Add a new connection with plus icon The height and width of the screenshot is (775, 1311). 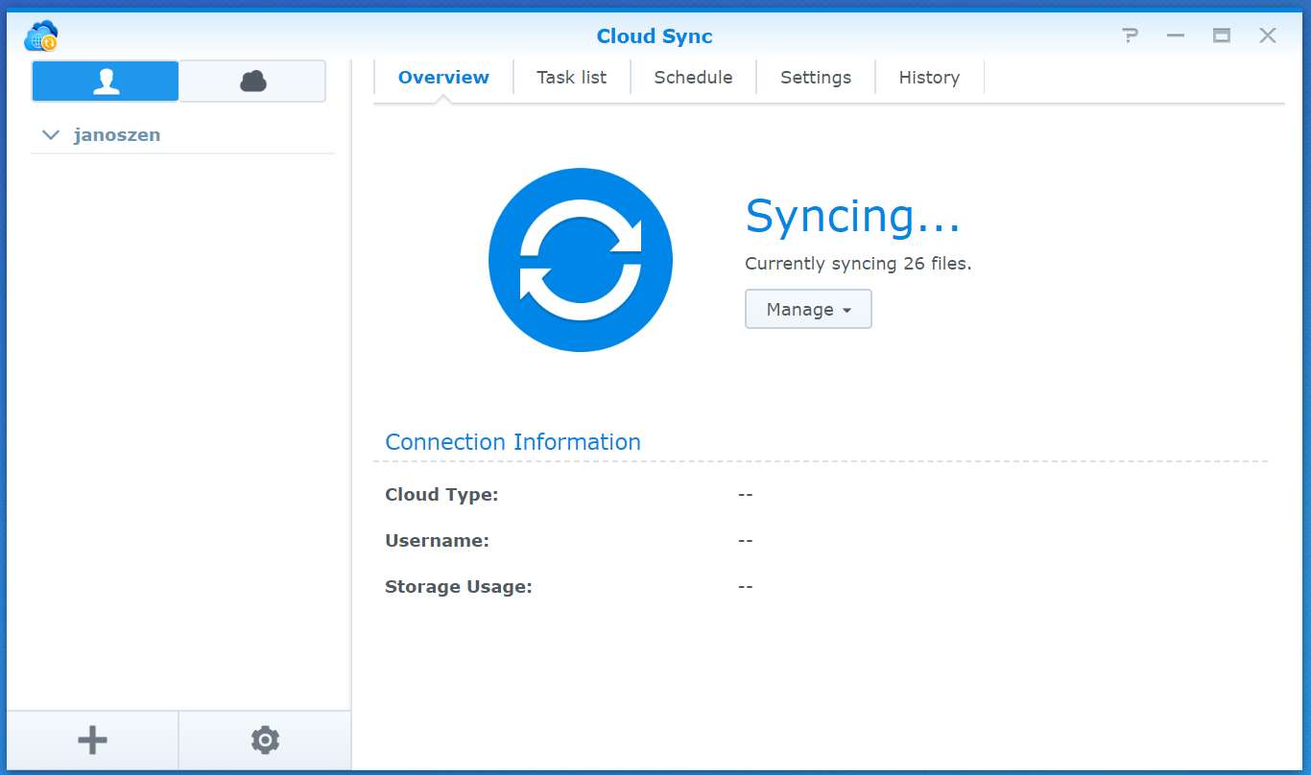pyautogui.click(x=92, y=740)
